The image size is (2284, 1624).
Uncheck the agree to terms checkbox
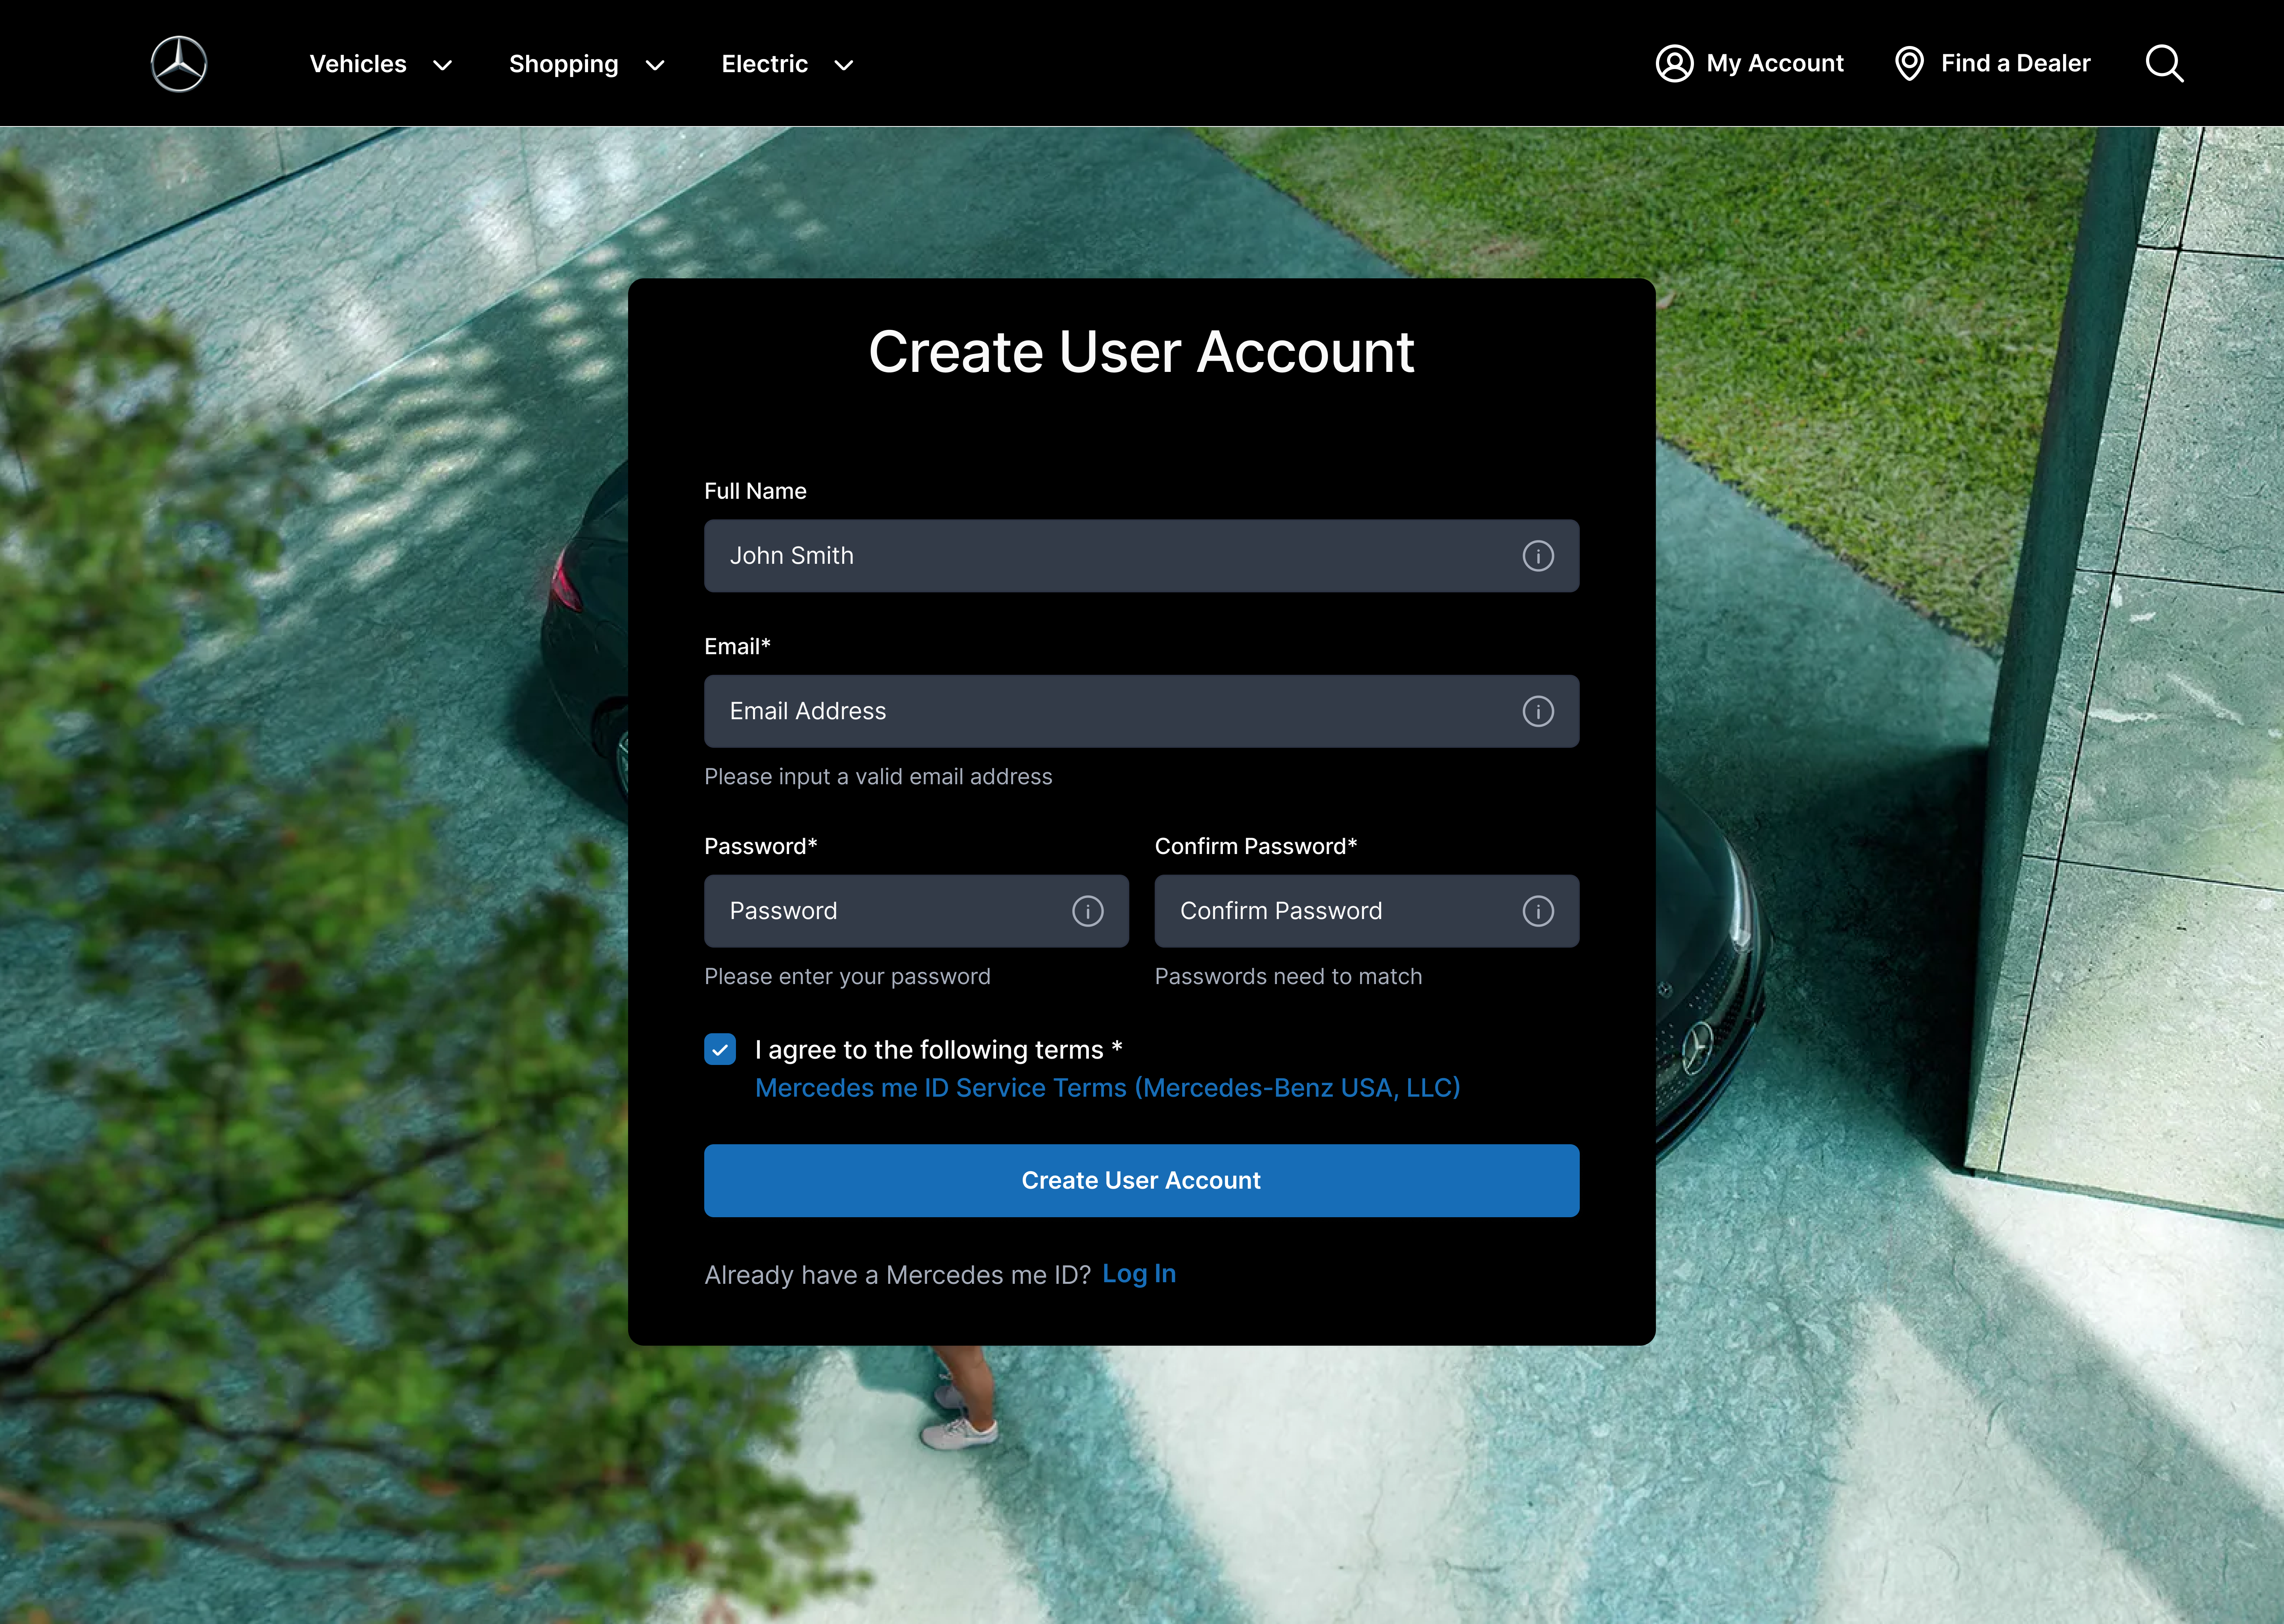click(x=720, y=1049)
